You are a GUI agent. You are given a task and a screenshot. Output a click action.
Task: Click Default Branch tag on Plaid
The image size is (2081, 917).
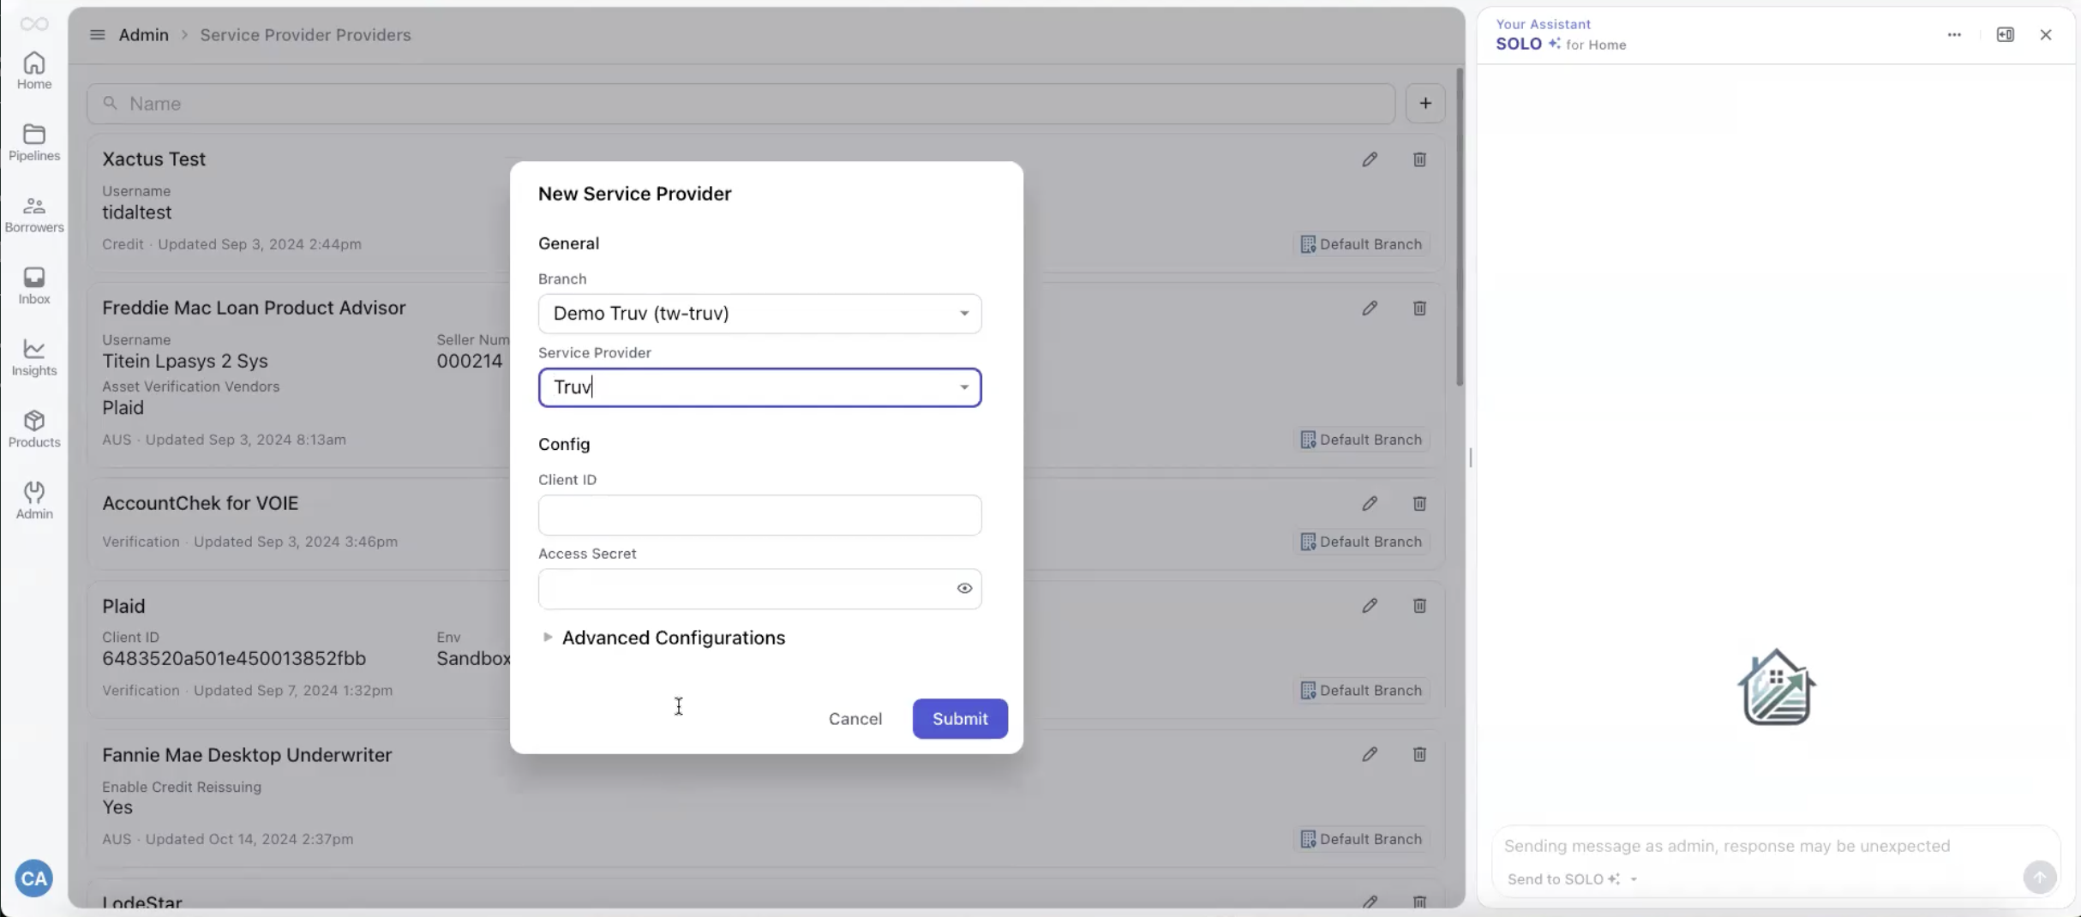(1360, 690)
